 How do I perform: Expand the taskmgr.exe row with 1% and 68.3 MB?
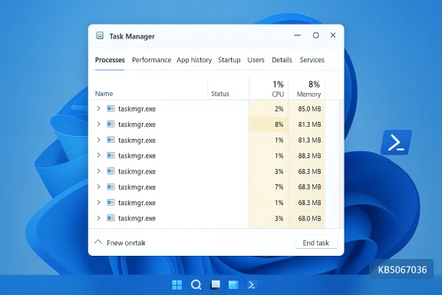click(99, 202)
